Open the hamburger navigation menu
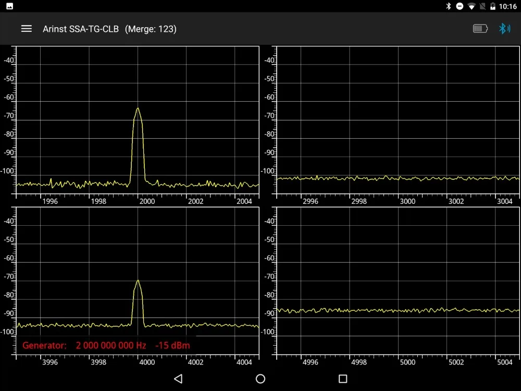This screenshot has height=391, width=521. [27, 29]
